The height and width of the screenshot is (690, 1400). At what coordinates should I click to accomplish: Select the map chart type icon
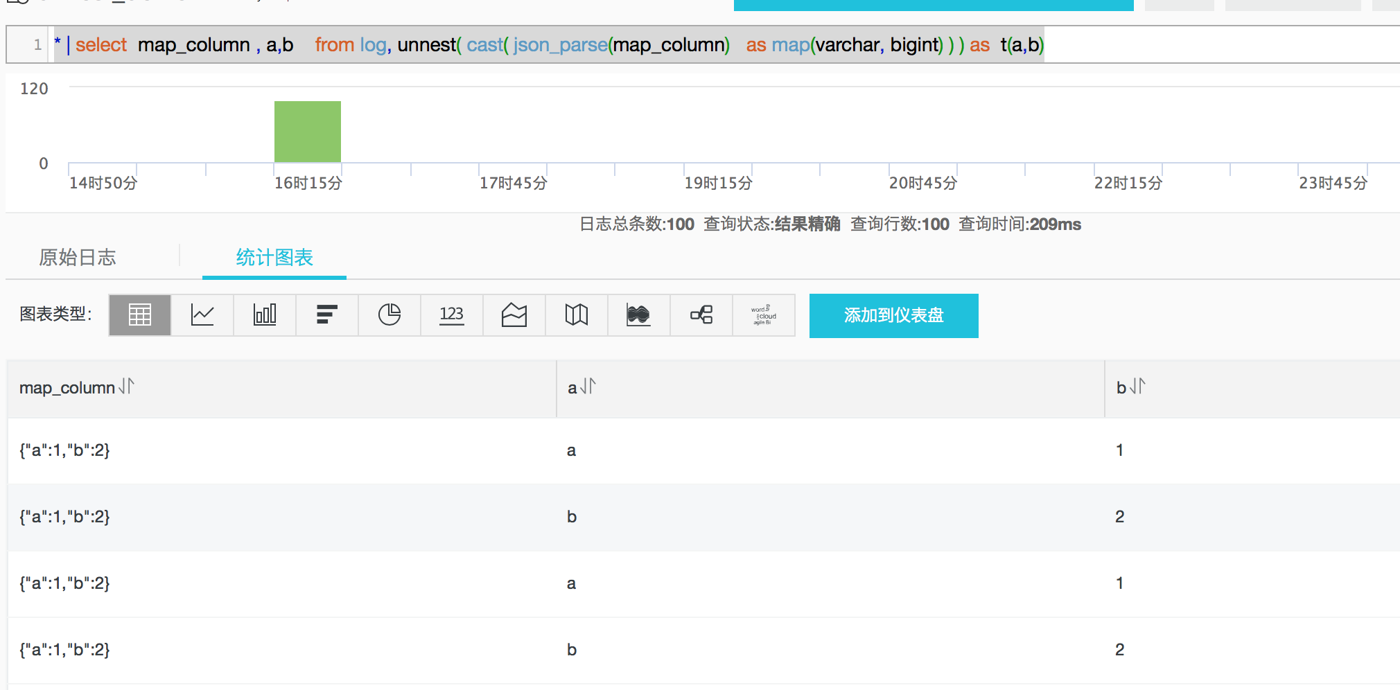pos(577,315)
